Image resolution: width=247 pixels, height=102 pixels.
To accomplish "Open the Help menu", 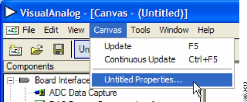I will pos(206,30).
